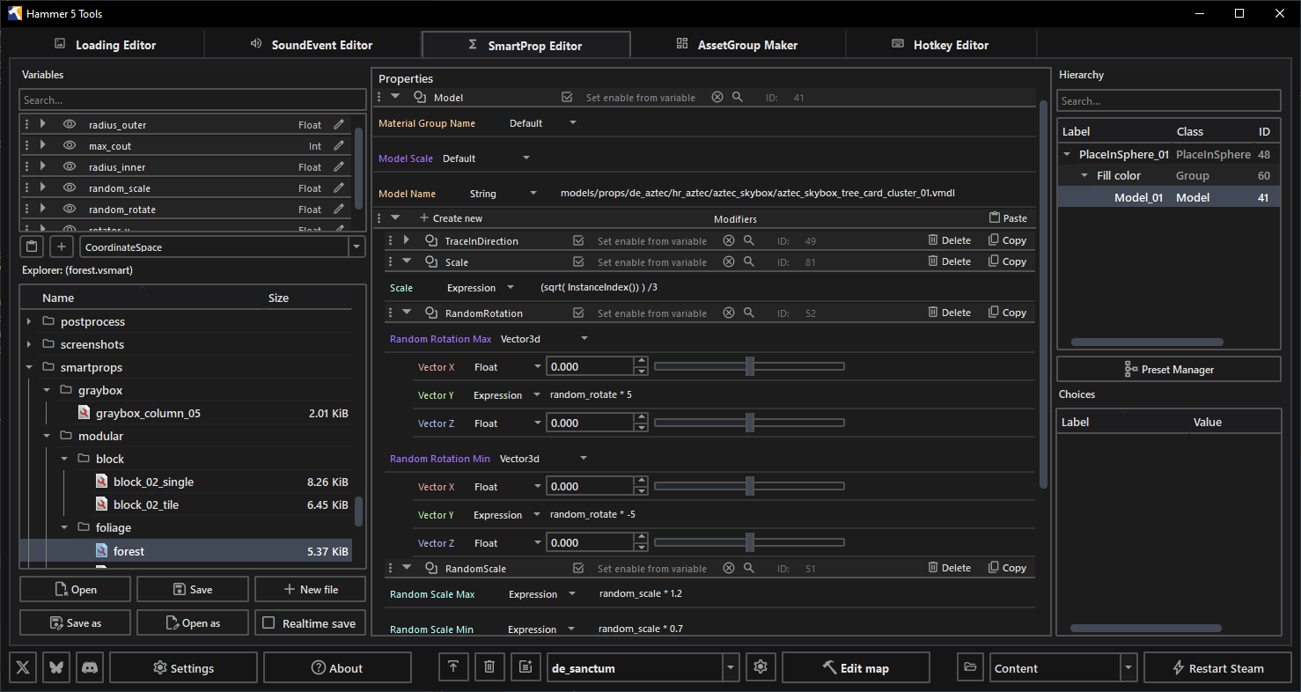
Task: Switch to Hotkey Editor tab
Action: point(941,45)
